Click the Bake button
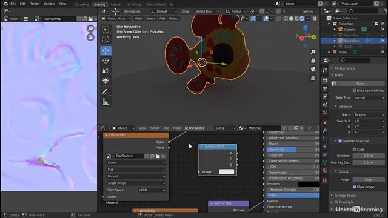Screen dimensions: 388x218 358,84
